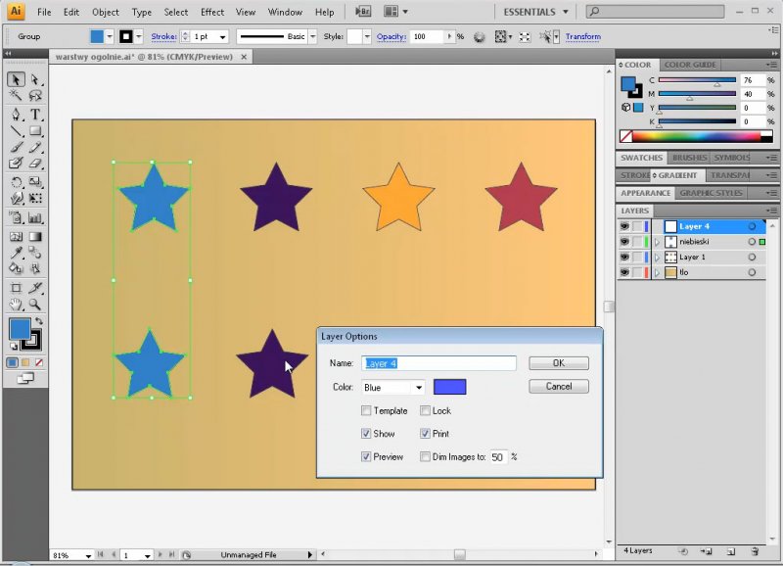
Task: Click Create New Layer icon in Layers panel
Action: click(x=730, y=553)
